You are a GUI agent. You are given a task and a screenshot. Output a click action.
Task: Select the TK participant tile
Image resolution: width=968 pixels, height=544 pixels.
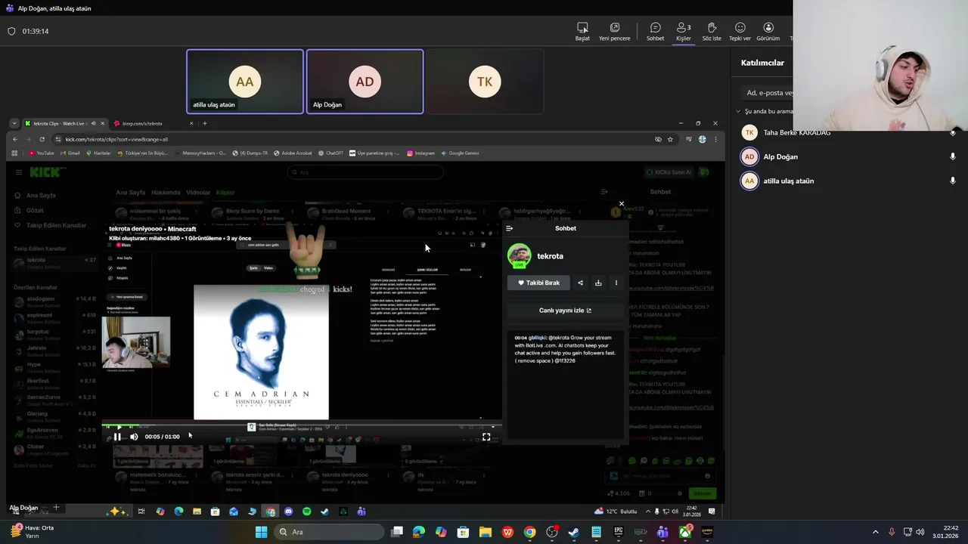pos(485,82)
